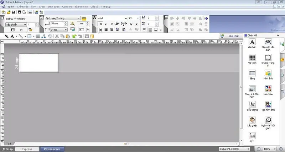Choose Tạo hình ảnh option
This screenshot has height=152, width=285.
268,106
